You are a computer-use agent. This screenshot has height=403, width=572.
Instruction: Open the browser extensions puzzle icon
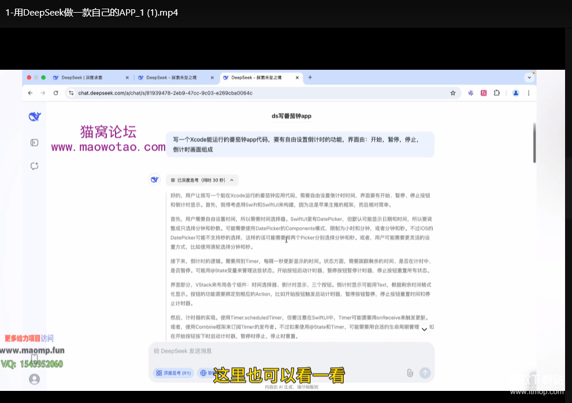496,93
